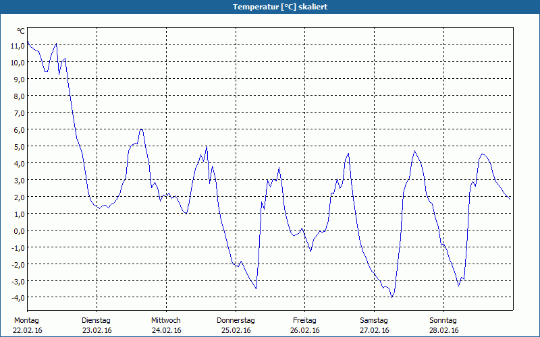
Task: Click the 8,0 y-axis value
Action: click(x=19, y=96)
